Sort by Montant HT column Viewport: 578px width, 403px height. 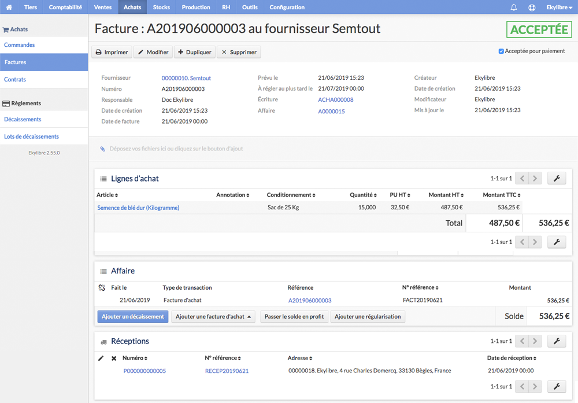coord(446,195)
